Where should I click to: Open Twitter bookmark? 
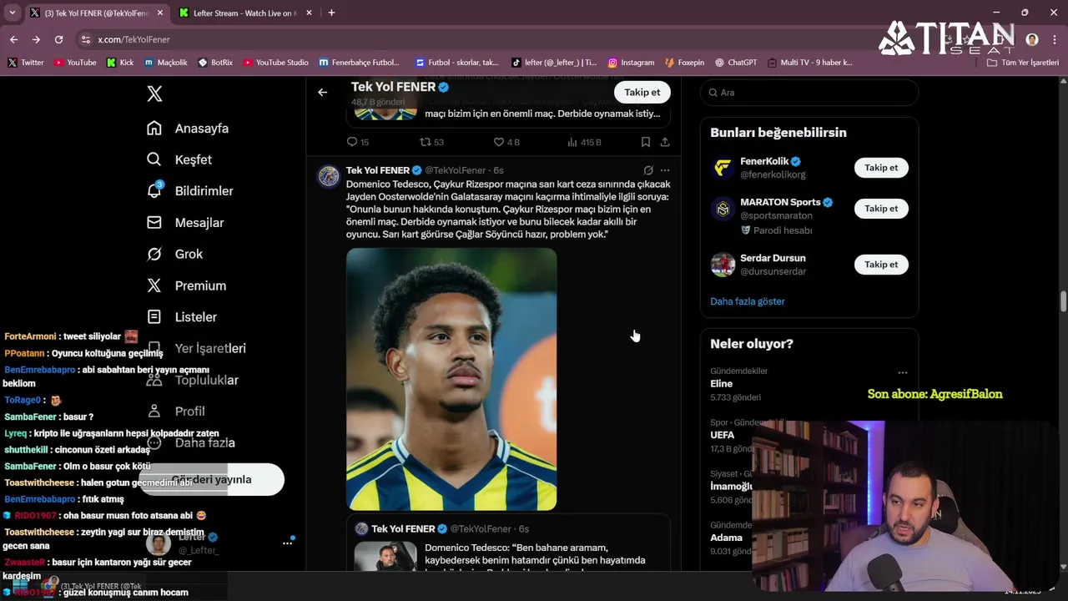pos(25,63)
